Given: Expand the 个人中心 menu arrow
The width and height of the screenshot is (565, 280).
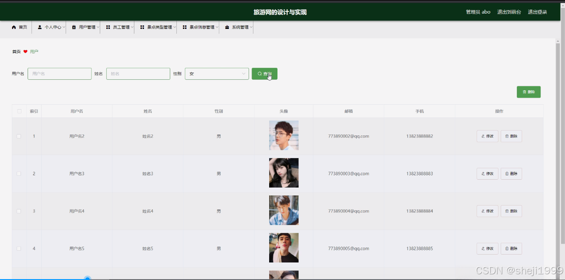Looking at the screenshot, I should click(x=64, y=27).
